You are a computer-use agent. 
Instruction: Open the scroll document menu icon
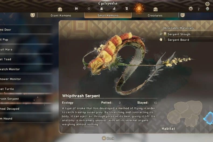(127, 9)
